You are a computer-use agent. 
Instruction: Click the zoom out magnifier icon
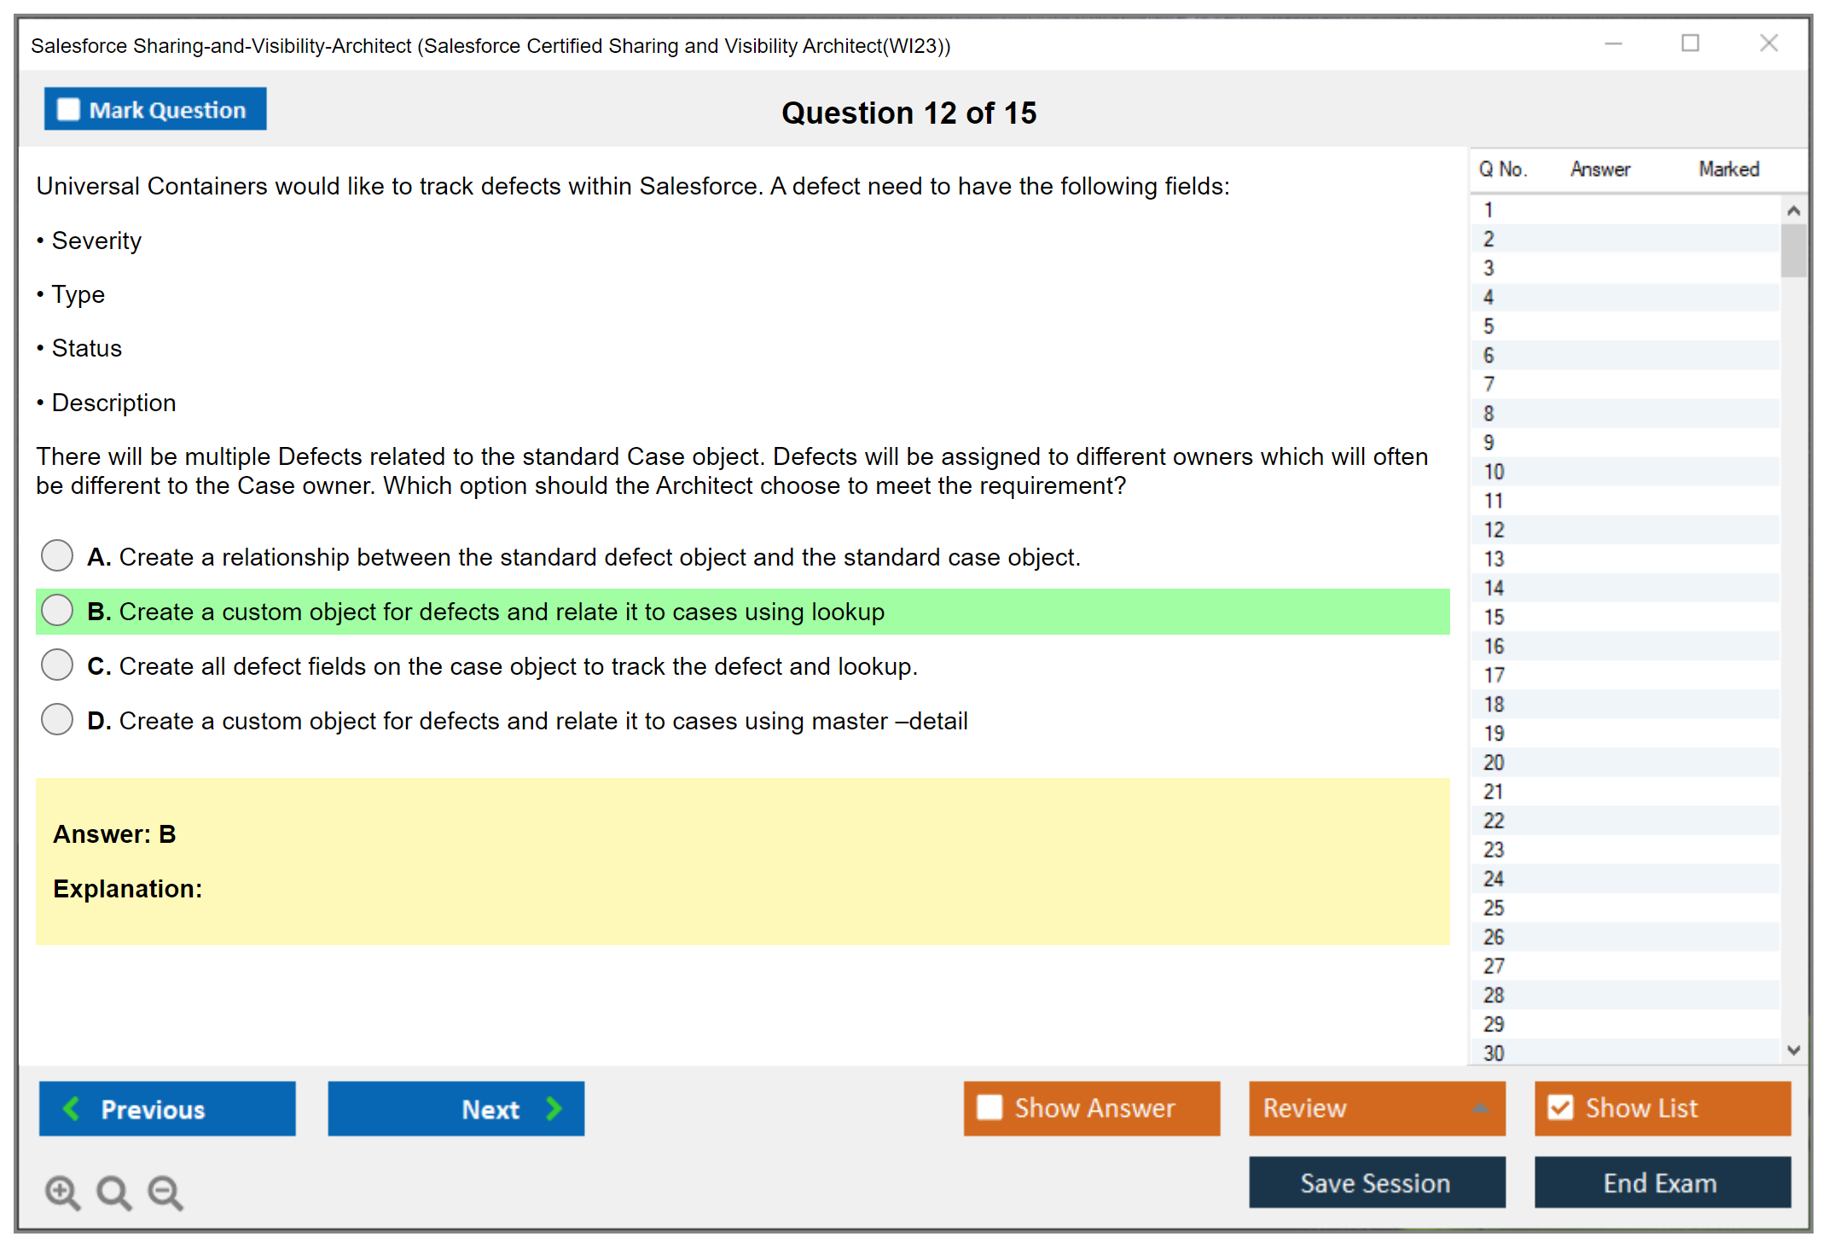point(165,1192)
